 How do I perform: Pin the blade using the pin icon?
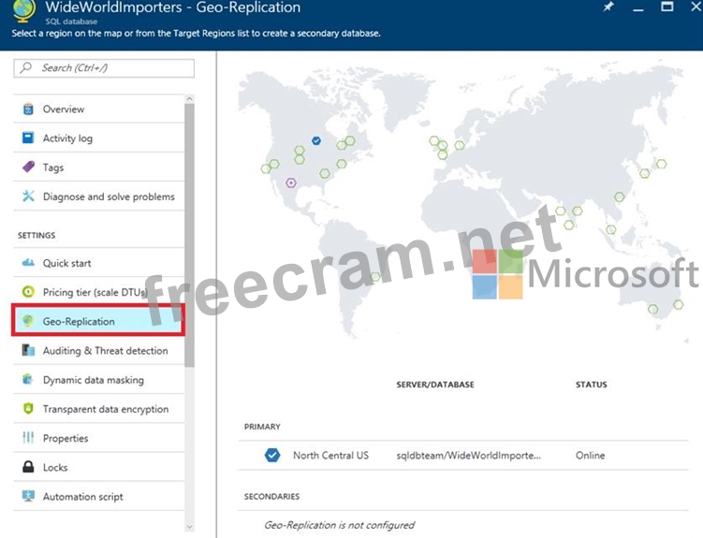[x=608, y=7]
